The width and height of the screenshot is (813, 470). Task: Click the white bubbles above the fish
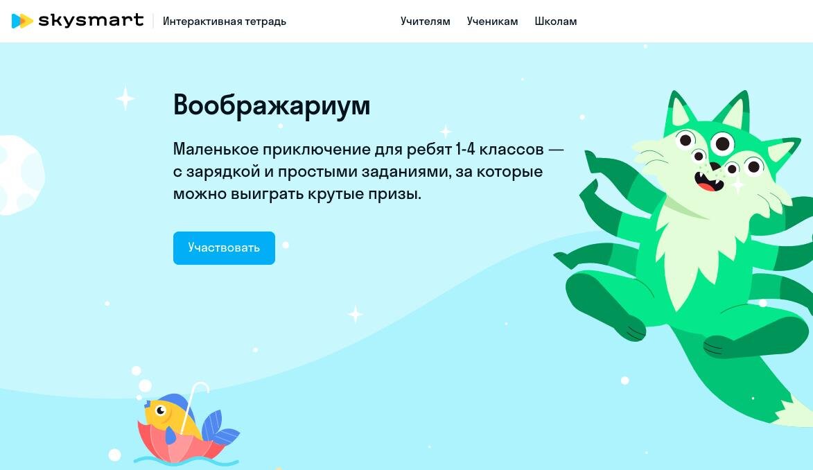pos(141,381)
